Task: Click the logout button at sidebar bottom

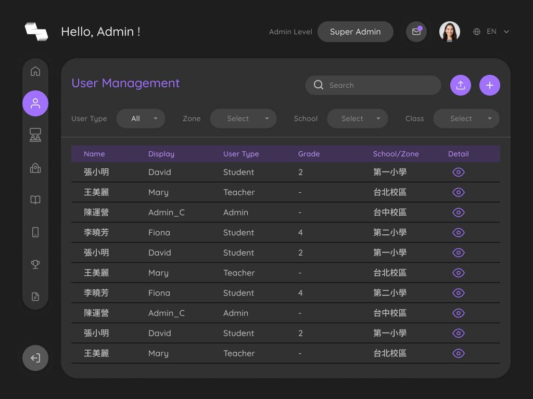Action: (35, 358)
